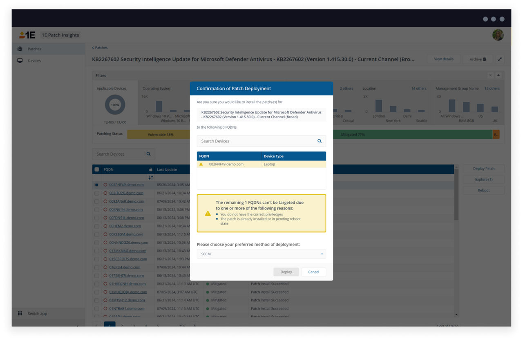The width and height of the screenshot is (523, 341).
Task: Click the Deploy button in dialog
Action: (x=286, y=272)
